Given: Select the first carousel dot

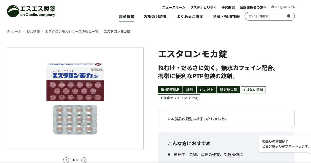Looking at the screenshot, I should click(x=73, y=160).
